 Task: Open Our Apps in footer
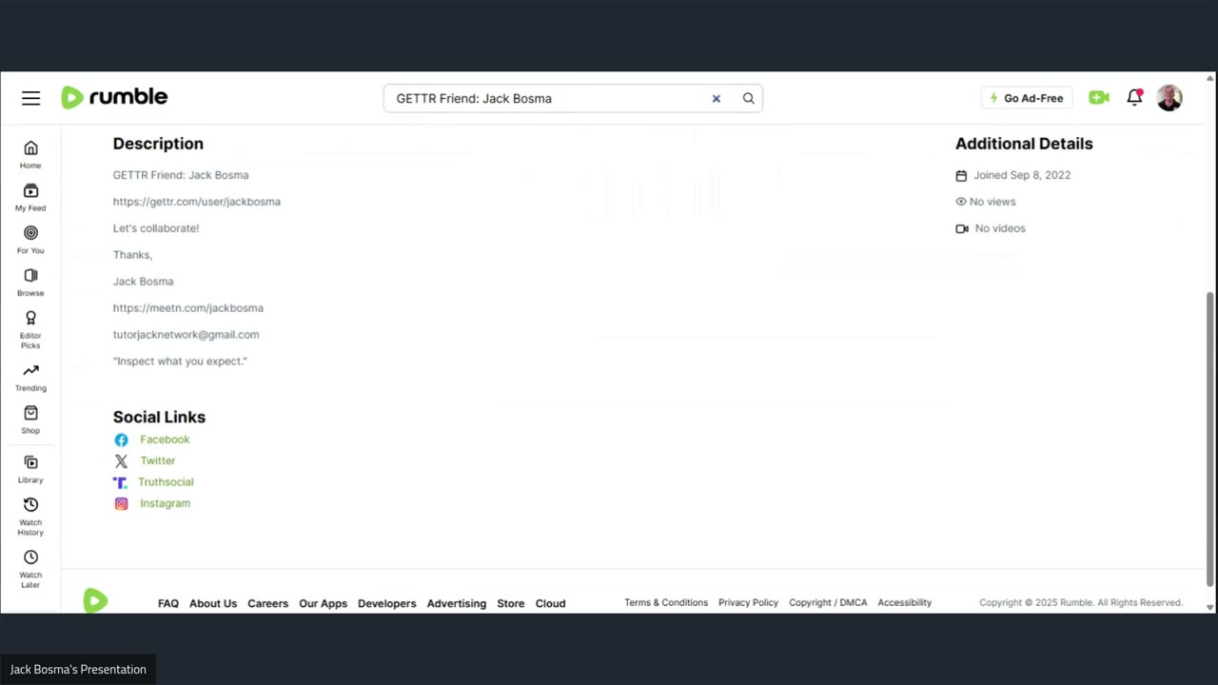pyautogui.click(x=324, y=603)
